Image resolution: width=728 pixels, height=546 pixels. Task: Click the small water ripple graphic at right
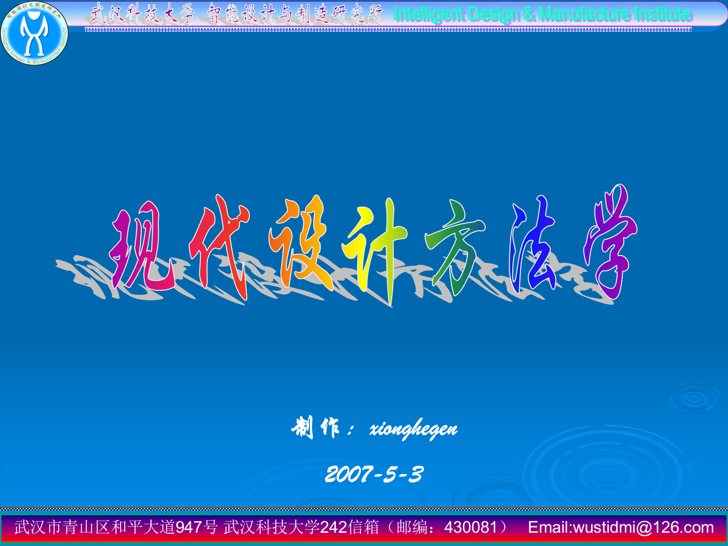click(x=694, y=398)
